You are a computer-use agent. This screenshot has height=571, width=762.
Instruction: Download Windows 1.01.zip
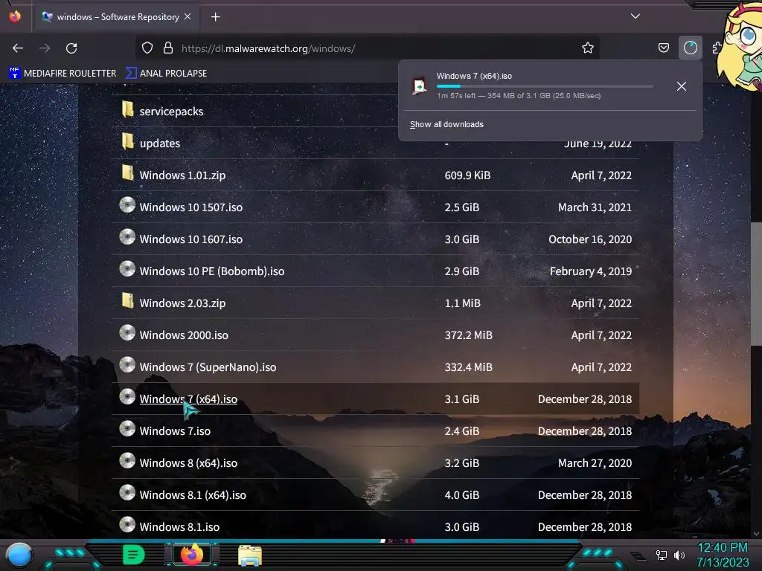(x=182, y=175)
